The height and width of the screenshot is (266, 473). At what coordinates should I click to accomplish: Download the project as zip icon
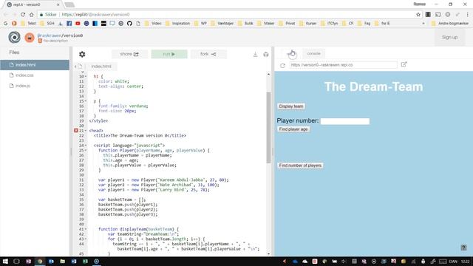(255, 54)
